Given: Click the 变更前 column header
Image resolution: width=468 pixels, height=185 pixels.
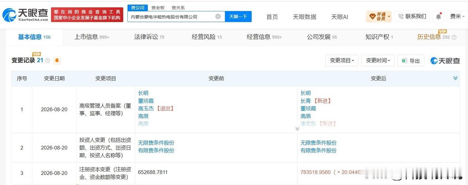Looking at the screenshot, I should pyautogui.click(x=216, y=78).
